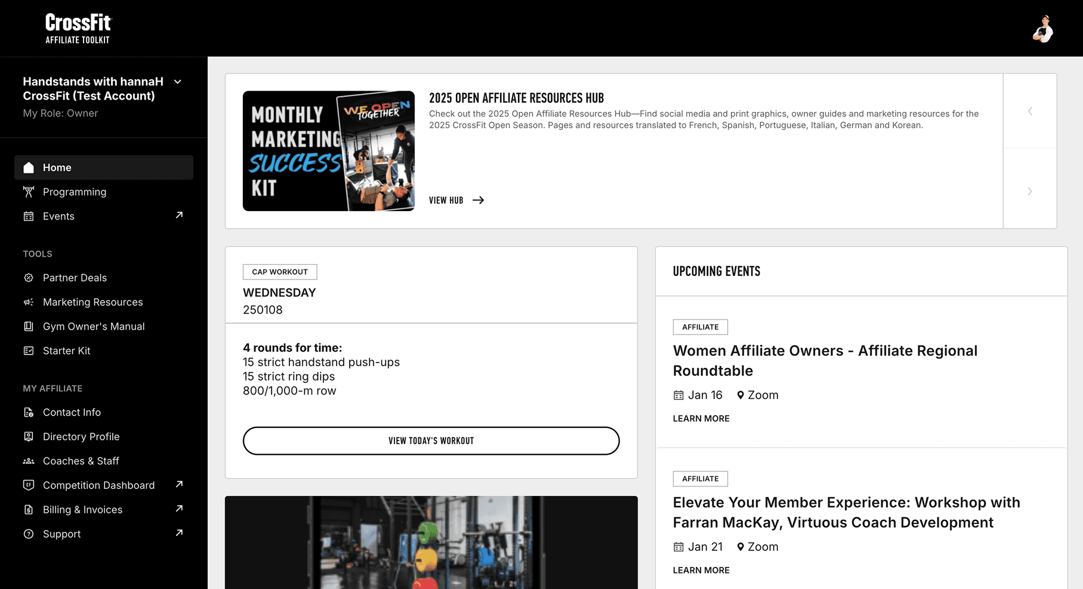Click LEARN MORE for Elevate Your Member Experience
1083x589 pixels.
pos(701,571)
